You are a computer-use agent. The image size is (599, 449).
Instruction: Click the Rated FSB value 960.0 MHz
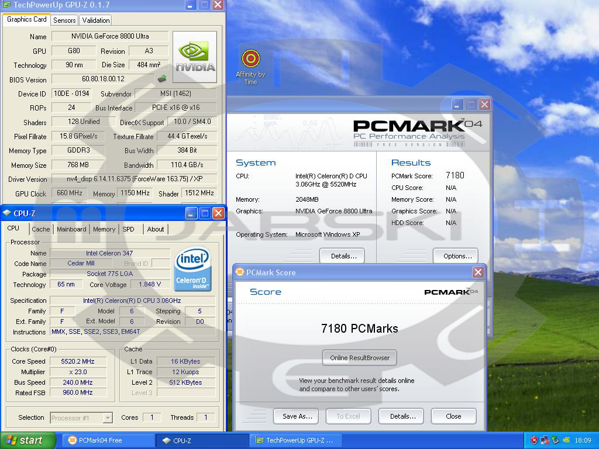coord(78,392)
